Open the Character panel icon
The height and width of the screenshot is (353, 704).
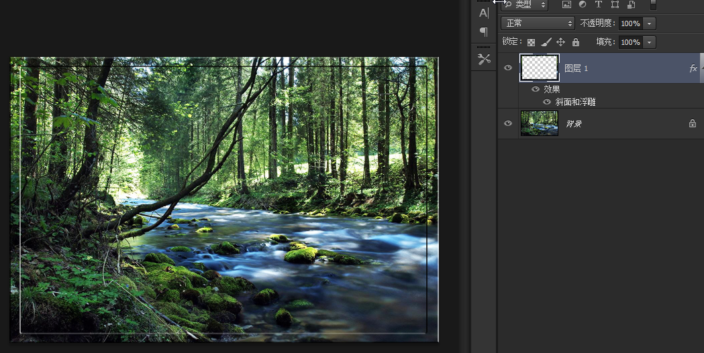(484, 13)
